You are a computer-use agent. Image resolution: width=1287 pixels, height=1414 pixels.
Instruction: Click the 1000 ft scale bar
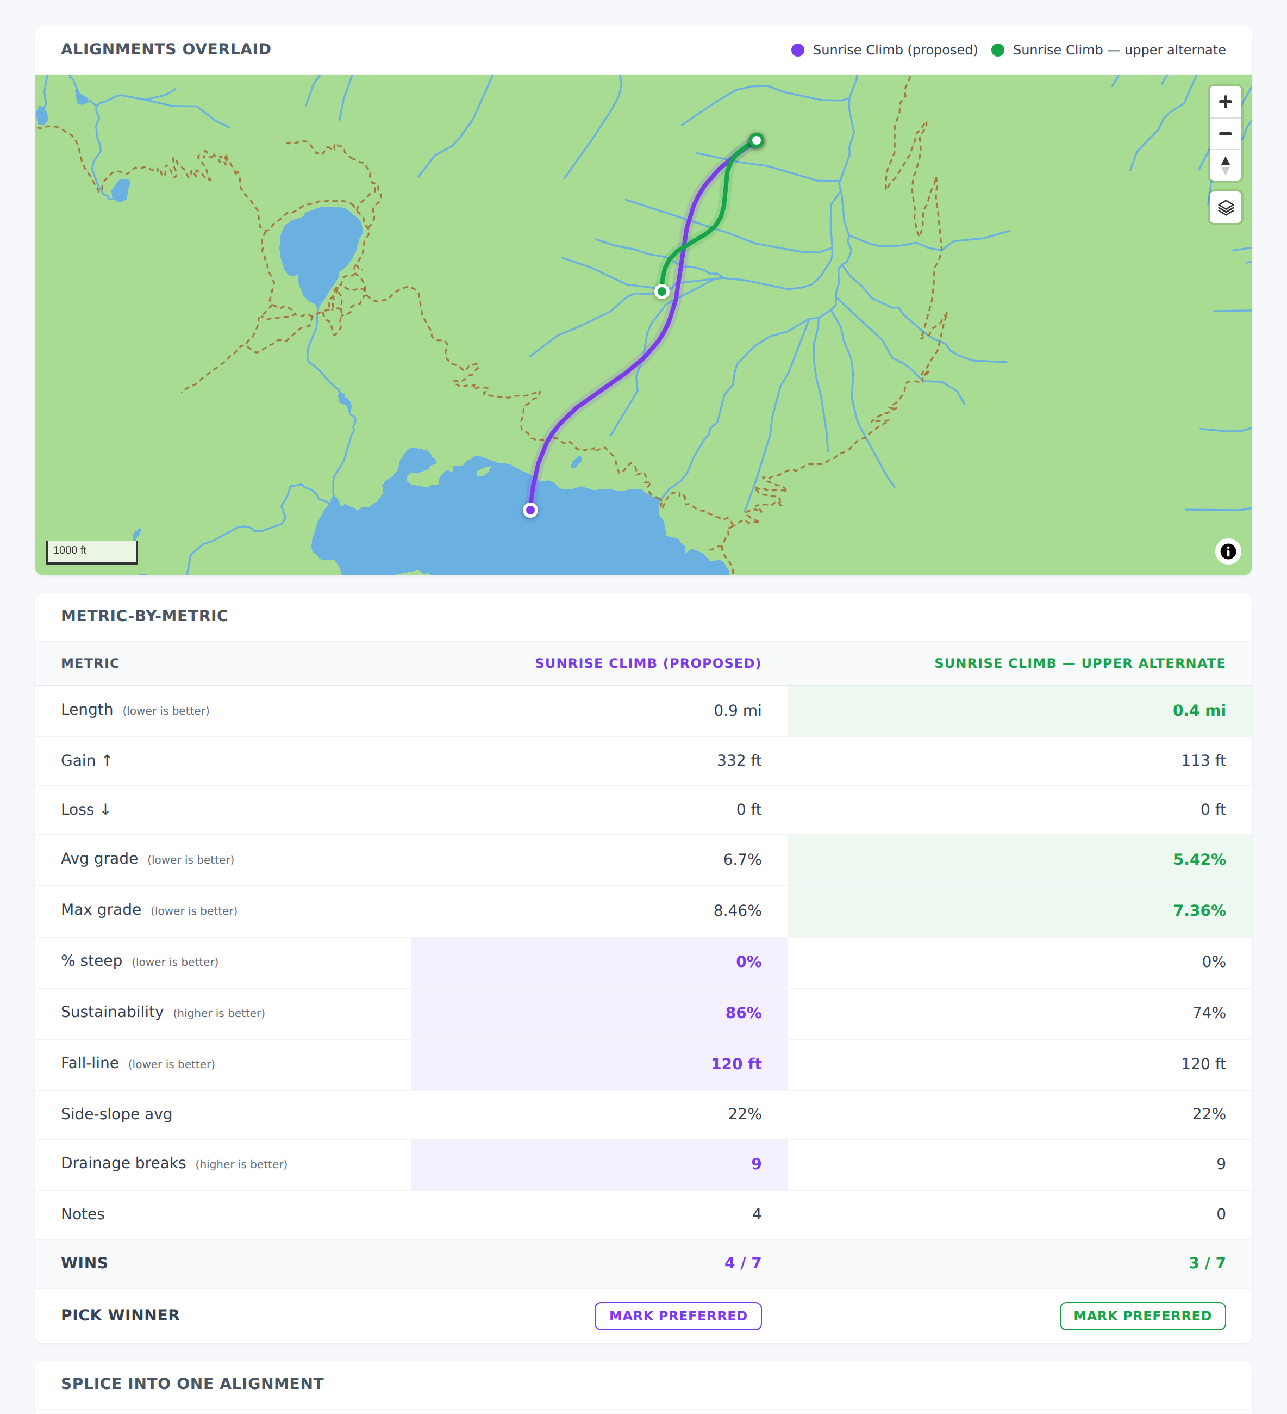click(x=92, y=551)
